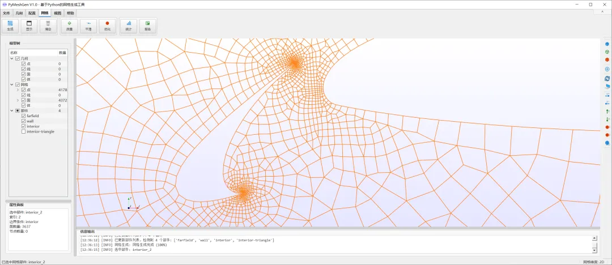Uncheck the farfield part checkbox
Screen dimensions: 612x265
(23, 116)
